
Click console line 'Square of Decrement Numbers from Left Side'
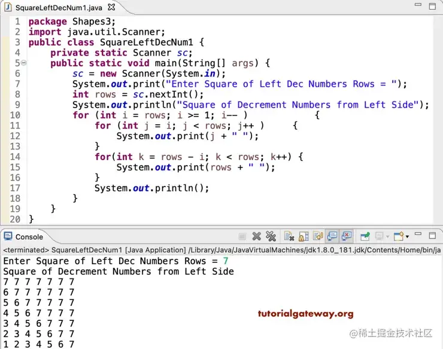[119, 271]
